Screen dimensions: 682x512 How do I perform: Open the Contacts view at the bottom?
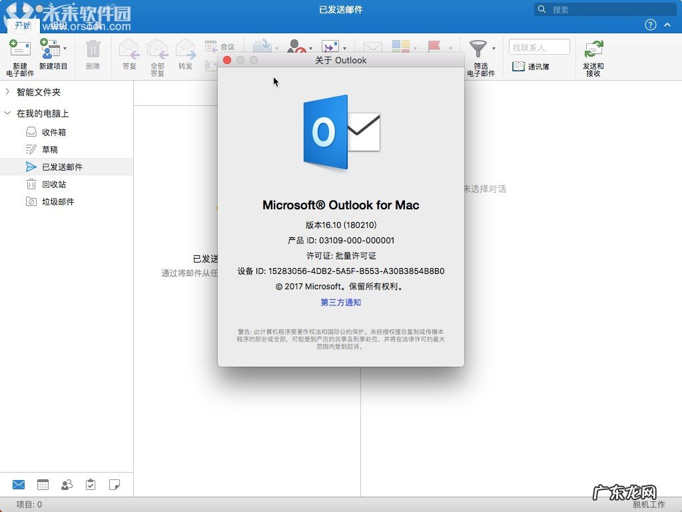click(67, 484)
